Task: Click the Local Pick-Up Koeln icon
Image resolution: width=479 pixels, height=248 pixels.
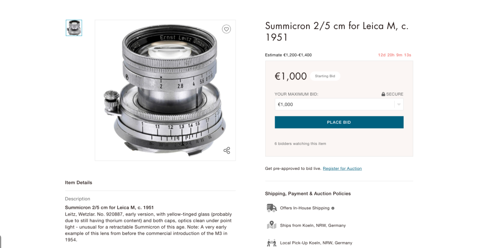Action: [272, 243]
